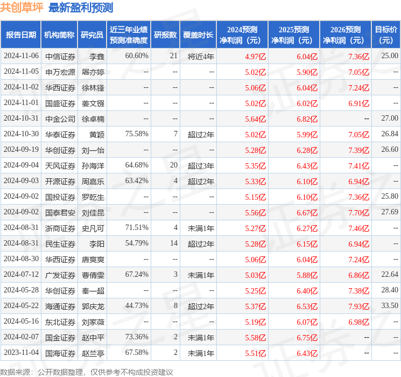This screenshot has height=377, width=401.
Task: Select target price 28.40
Action: click(x=390, y=290)
